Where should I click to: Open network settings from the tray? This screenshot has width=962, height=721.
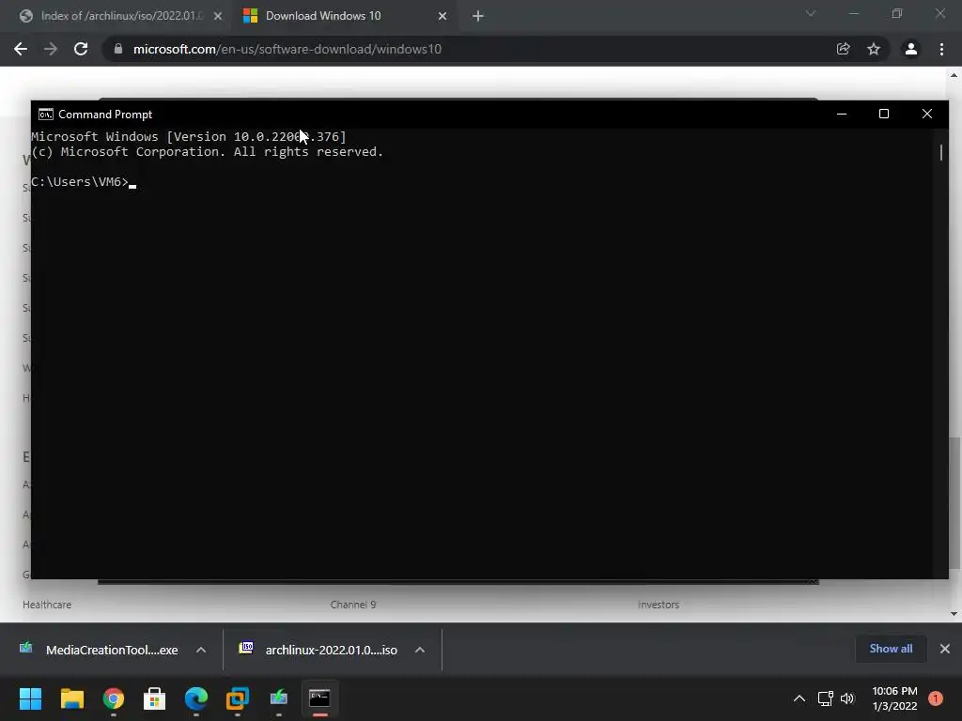pyautogui.click(x=826, y=698)
